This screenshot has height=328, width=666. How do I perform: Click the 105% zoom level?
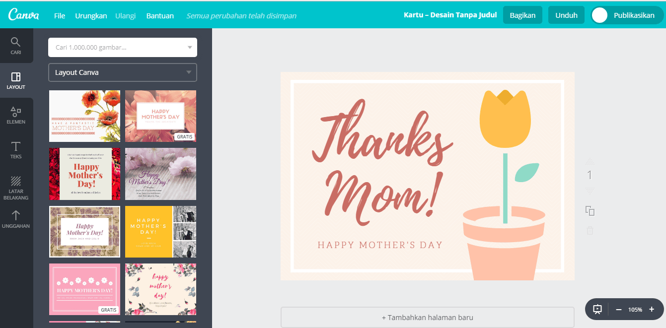635,309
